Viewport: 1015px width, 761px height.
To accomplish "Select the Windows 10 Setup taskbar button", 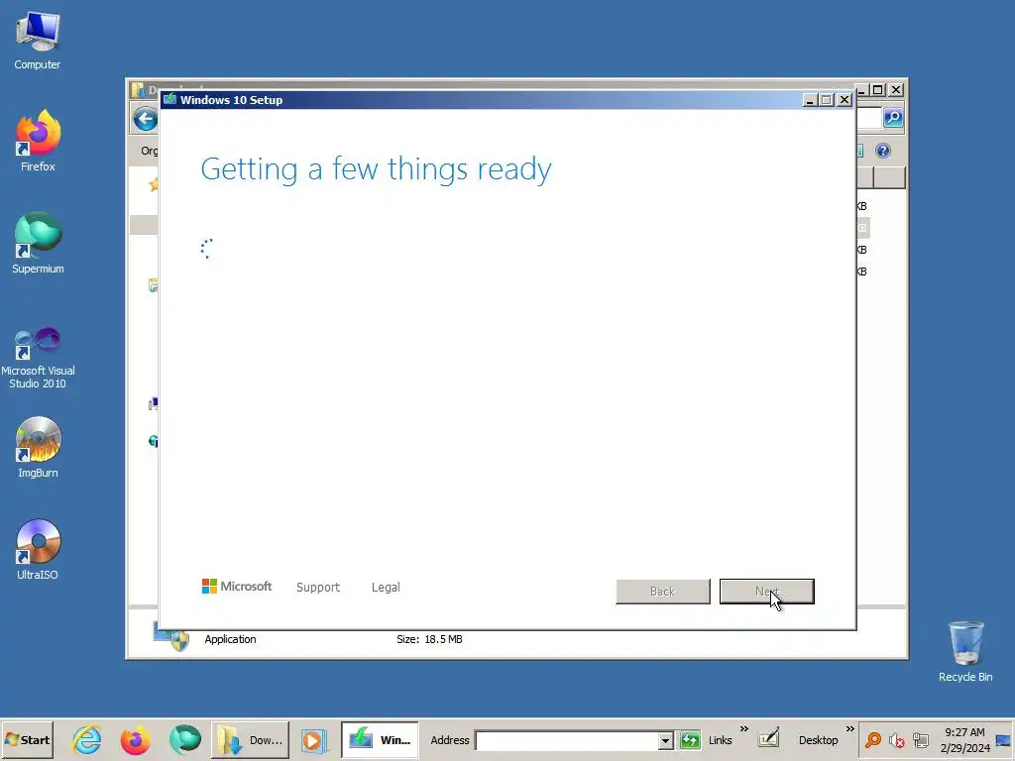I will [380, 739].
